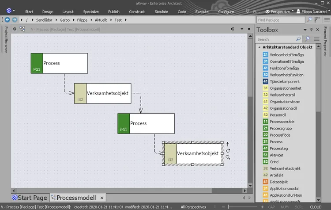Click the Quick Linker arrow beside selected element
This screenshot has height=210, width=331.
click(228, 144)
